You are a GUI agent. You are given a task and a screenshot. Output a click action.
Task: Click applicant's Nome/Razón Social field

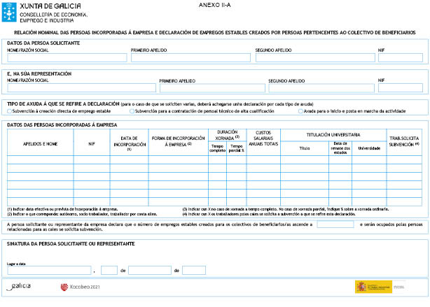coord(67,58)
